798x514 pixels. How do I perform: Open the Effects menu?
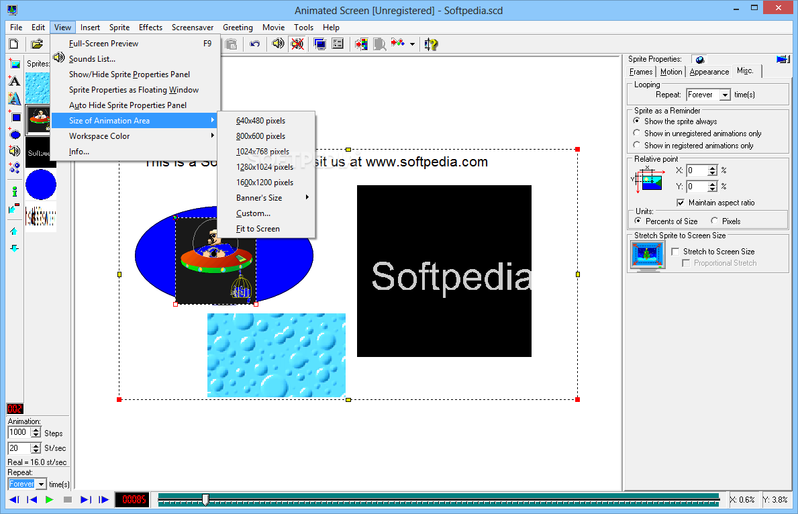(x=150, y=28)
